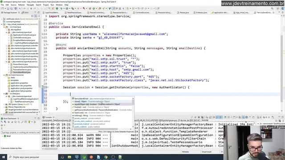285x160 pixels.
Task: Open the File menu
Action: click(x=2, y=5)
